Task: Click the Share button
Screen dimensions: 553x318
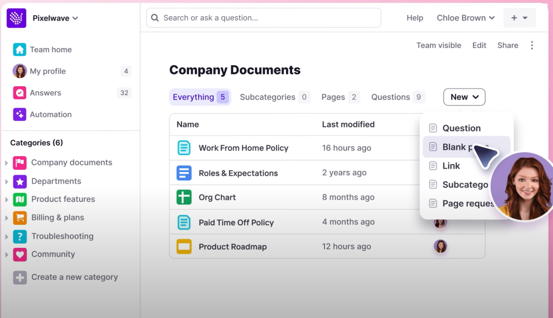Action: point(508,45)
